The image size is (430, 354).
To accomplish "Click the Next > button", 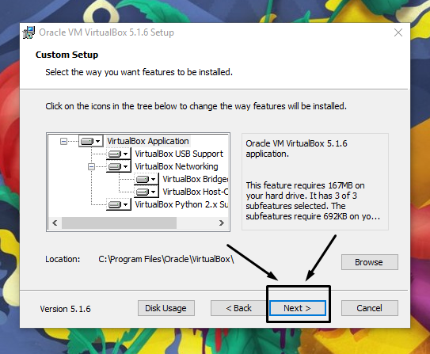I will click(298, 308).
